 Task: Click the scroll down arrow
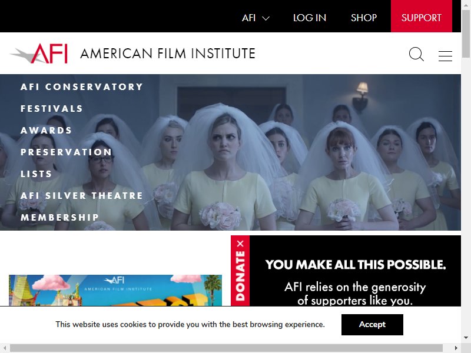(x=466, y=338)
